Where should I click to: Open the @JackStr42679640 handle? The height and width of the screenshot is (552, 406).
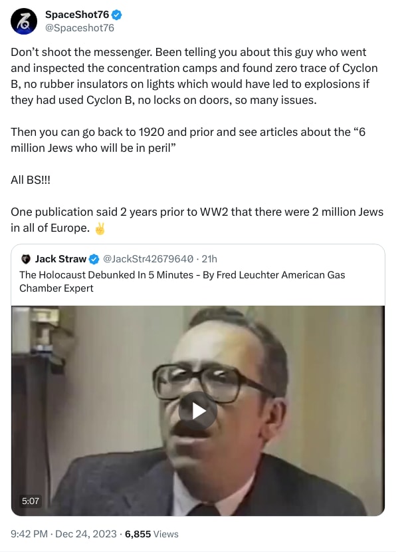(x=148, y=259)
